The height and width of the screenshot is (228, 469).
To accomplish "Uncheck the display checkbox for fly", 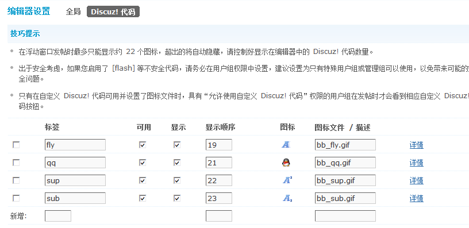I will point(177,145).
